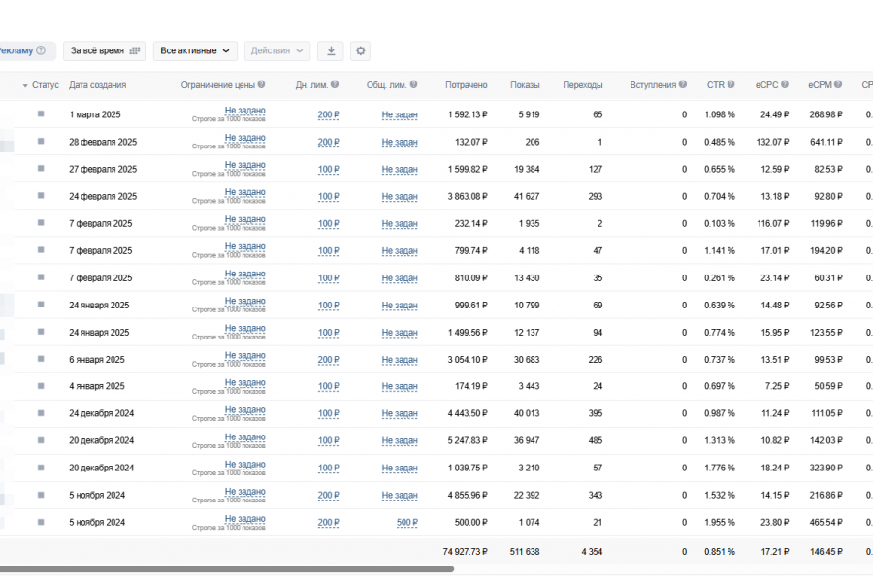Edit 100 ₽ daily limit for 27 февраля 2025

click(x=329, y=170)
